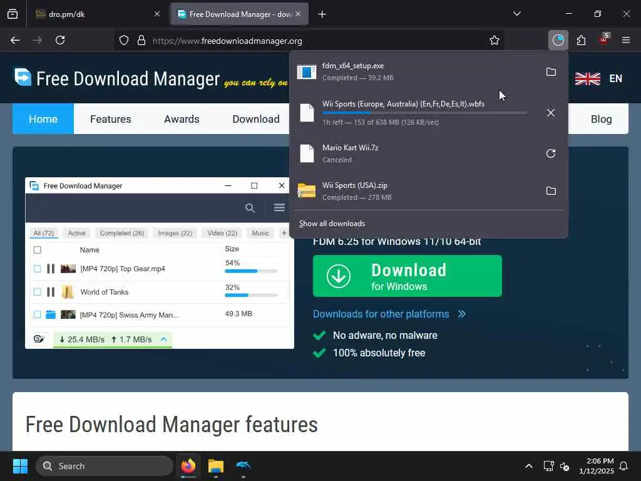Screen dimensions: 641x481
Task: Show folder for Wii Sports (USA).zip
Action: pyautogui.click(x=551, y=190)
